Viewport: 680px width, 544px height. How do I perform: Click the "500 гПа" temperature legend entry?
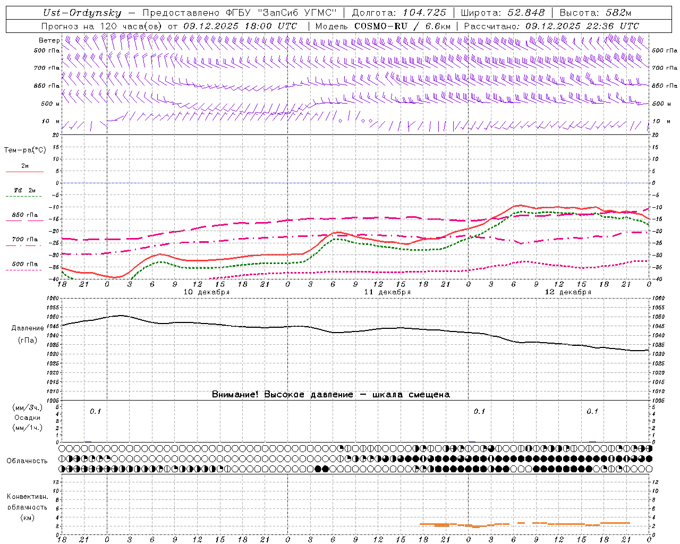click(x=25, y=264)
